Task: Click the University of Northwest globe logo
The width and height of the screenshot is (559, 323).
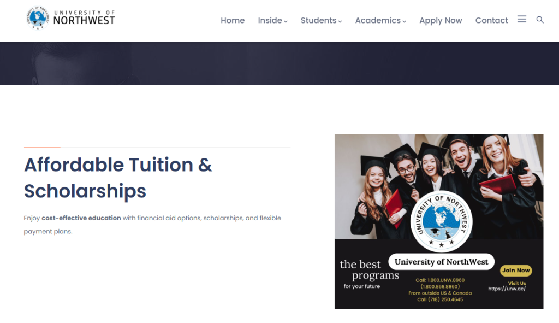Action: [38, 17]
